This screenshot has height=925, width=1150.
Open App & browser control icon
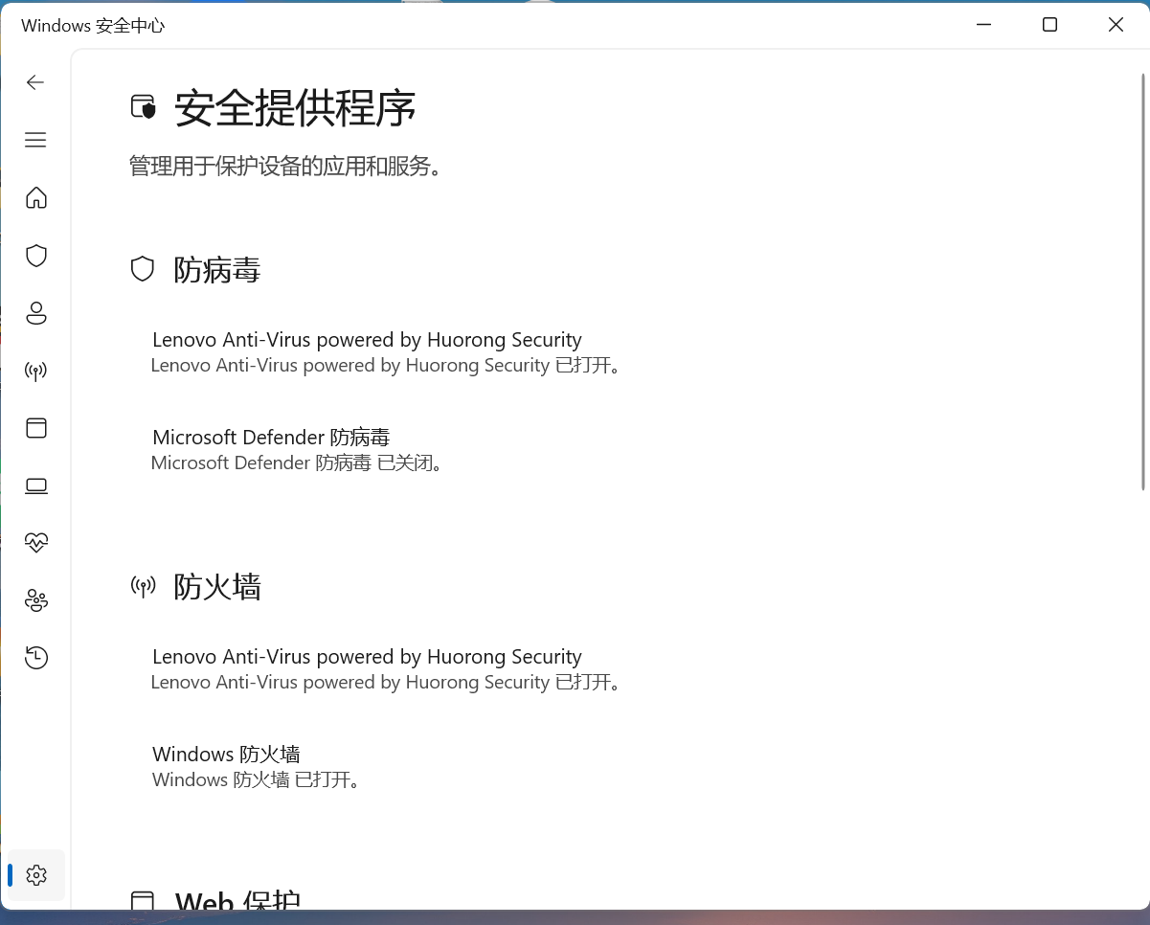[x=36, y=428]
